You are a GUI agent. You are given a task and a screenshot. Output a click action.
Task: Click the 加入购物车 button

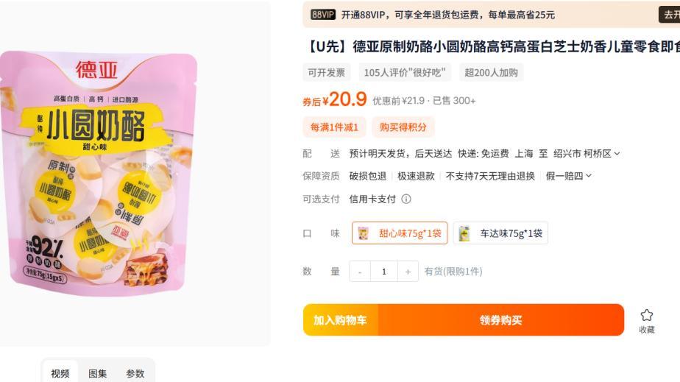point(341,320)
